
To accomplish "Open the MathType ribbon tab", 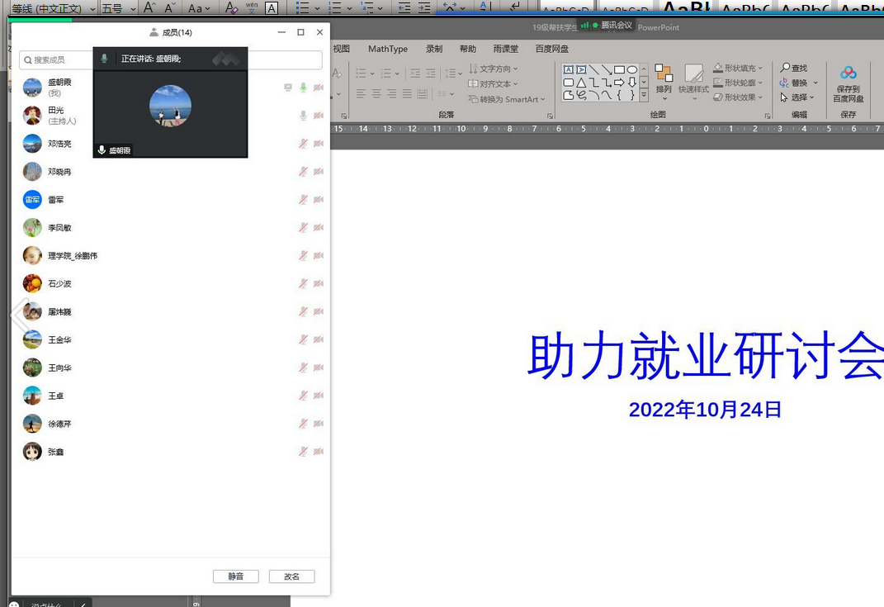I will pyautogui.click(x=387, y=49).
